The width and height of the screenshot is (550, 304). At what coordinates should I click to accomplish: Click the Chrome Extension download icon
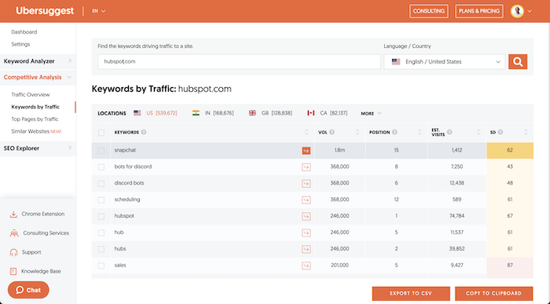click(x=13, y=214)
